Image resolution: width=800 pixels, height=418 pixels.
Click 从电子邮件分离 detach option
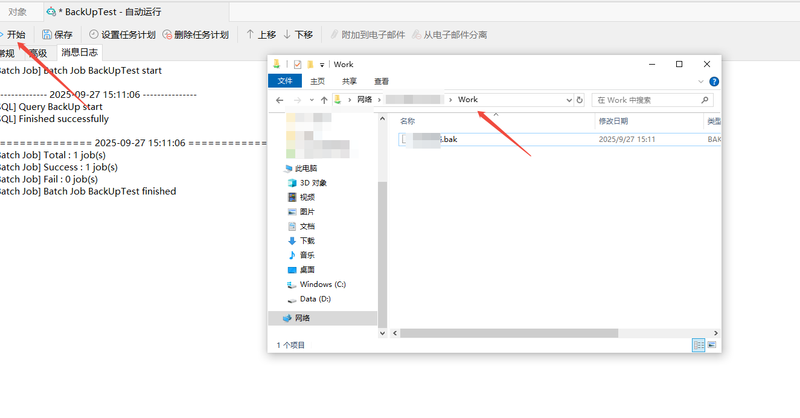tap(449, 34)
